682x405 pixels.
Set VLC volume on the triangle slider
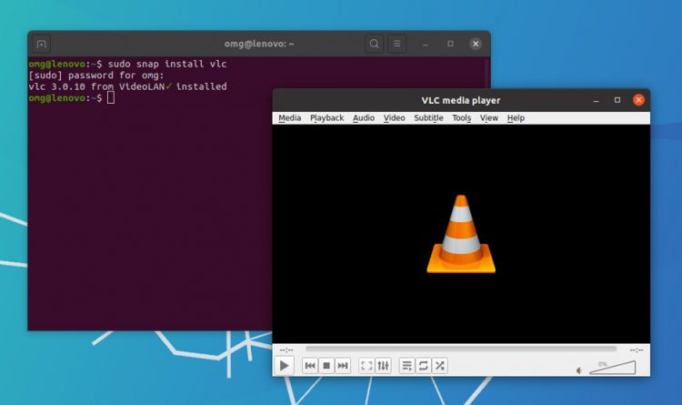613,368
